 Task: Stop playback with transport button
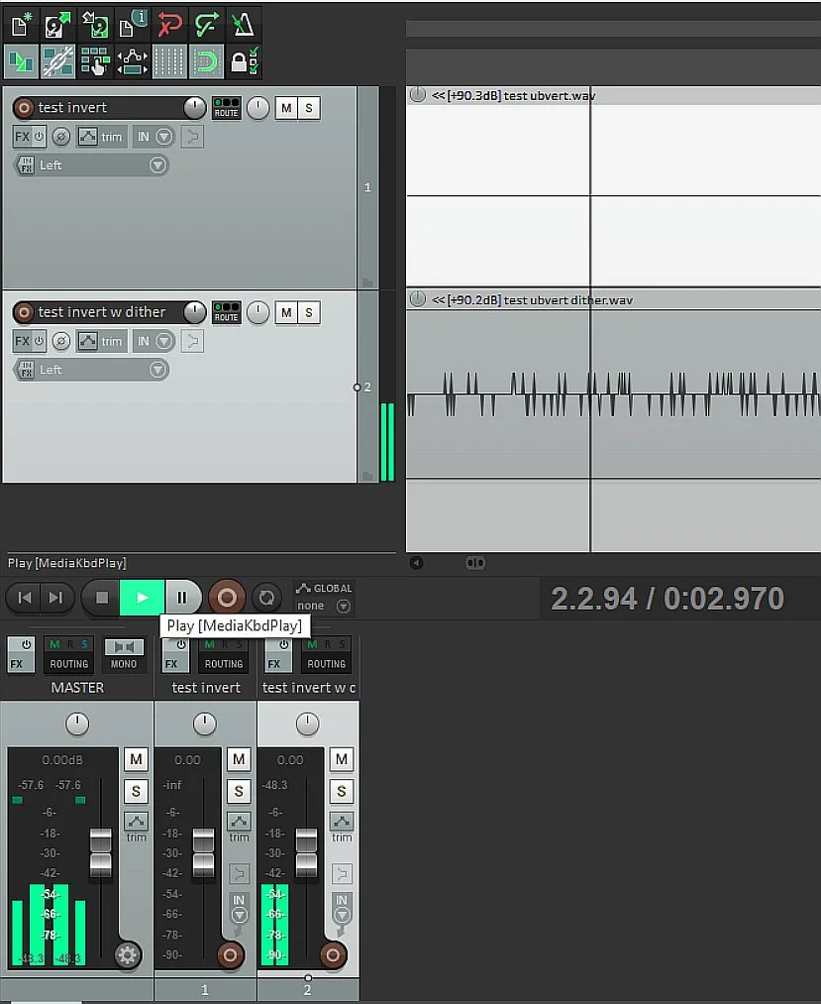pos(101,598)
